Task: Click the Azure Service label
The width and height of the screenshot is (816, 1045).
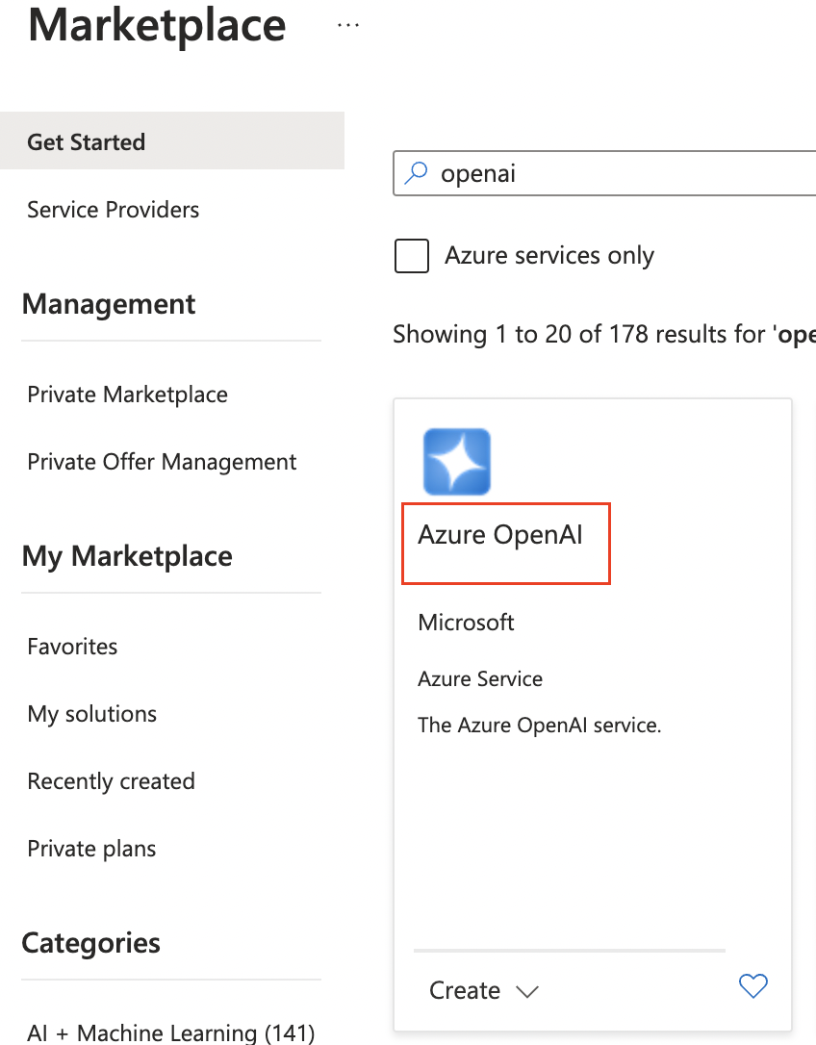Action: [x=480, y=679]
